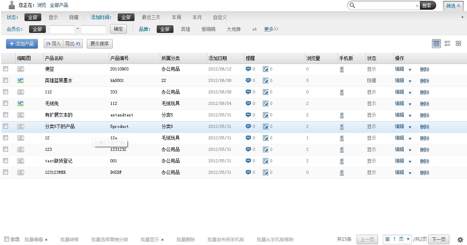Click 删除 link for 毛绒兔 row
The width and height of the screenshot is (467, 245).
pos(425,104)
